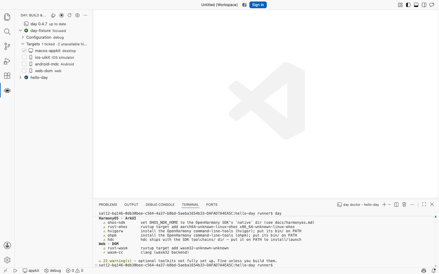Collapse the day-fixture project node

(20, 30)
